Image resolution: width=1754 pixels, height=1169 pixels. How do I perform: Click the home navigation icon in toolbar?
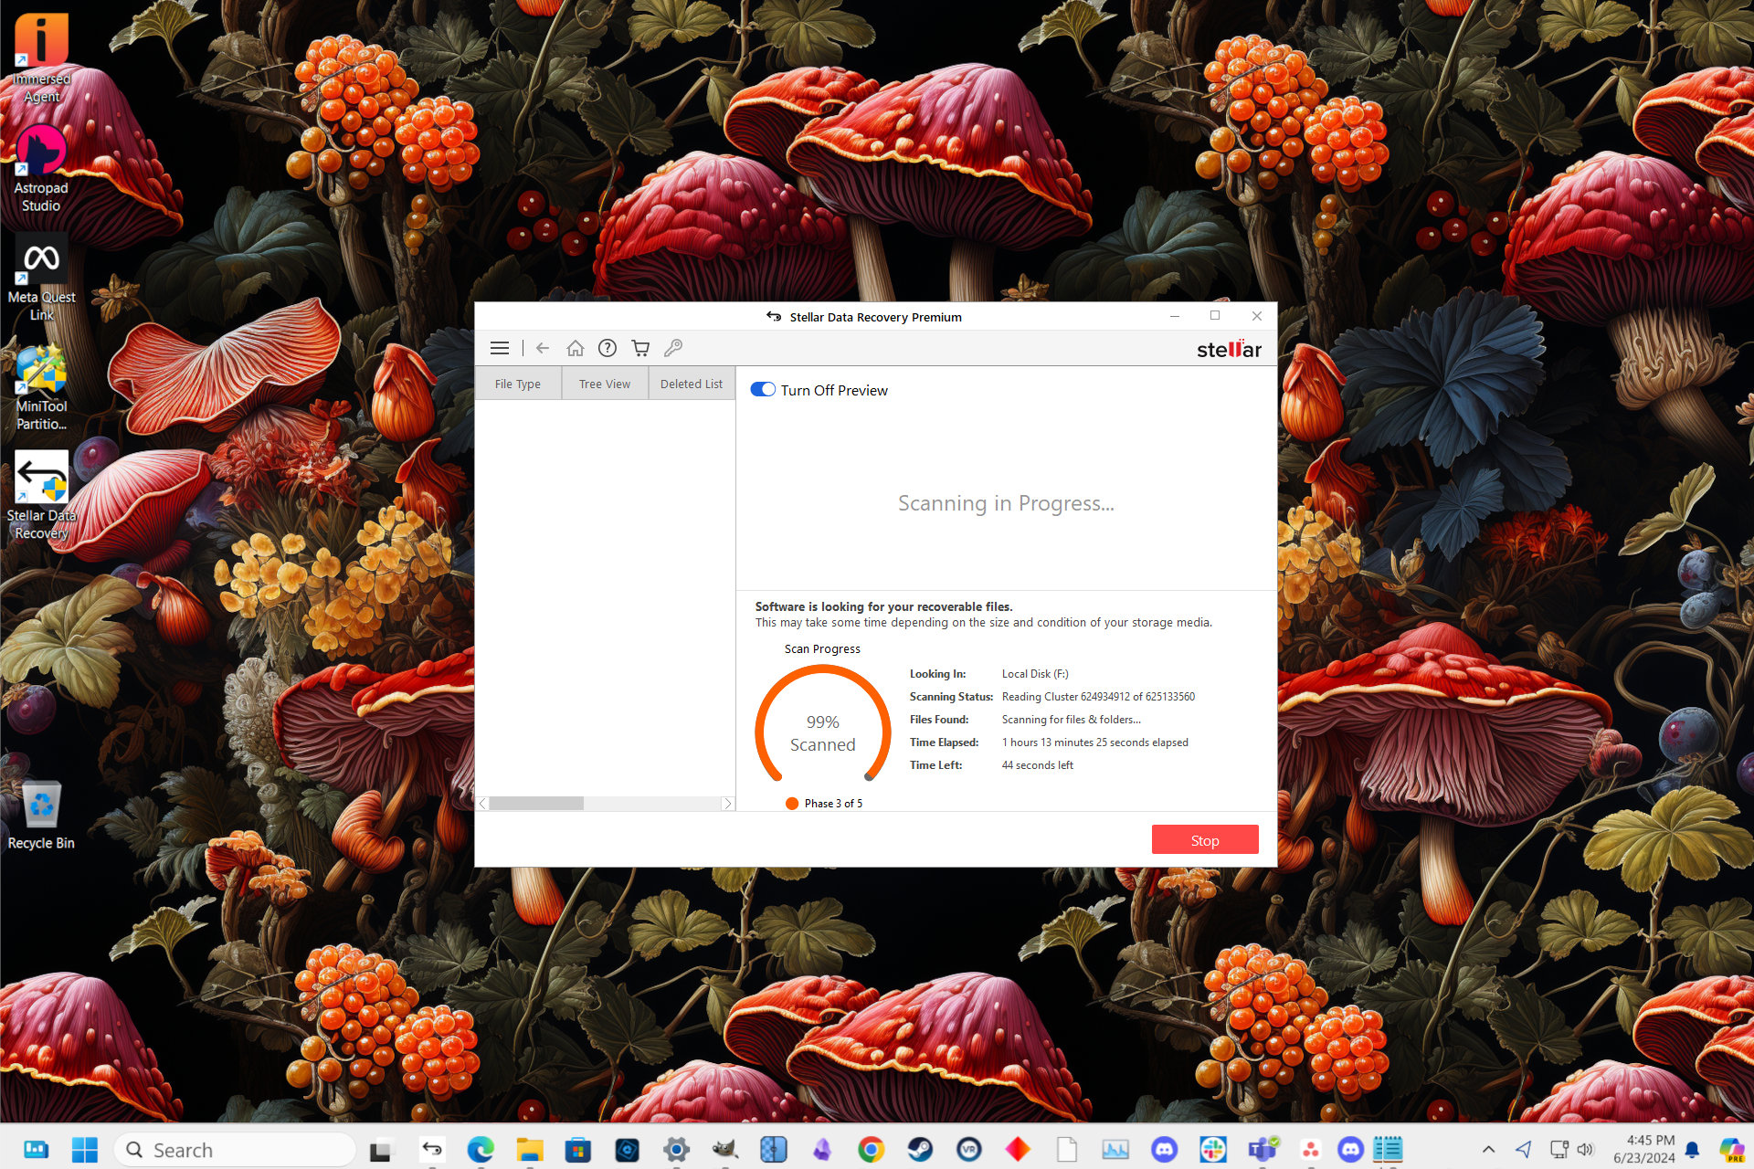click(x=575, y=347)
